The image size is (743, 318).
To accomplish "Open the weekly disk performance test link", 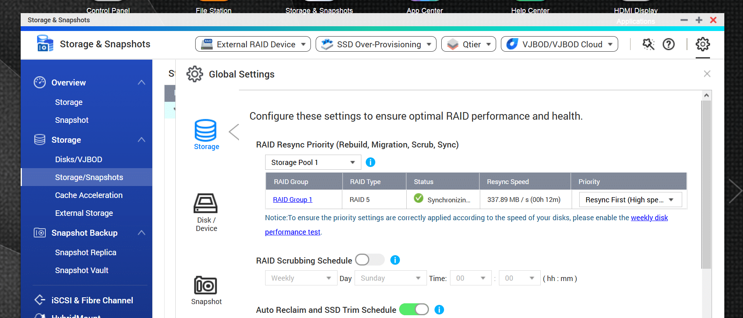I will 649,218.
